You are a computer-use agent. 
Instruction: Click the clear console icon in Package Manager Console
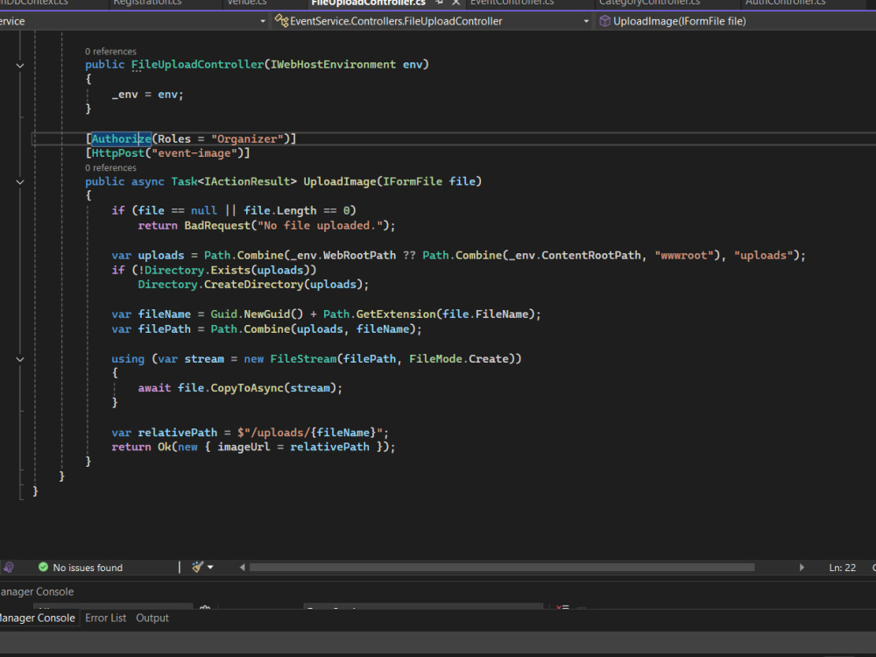(562, 607)
